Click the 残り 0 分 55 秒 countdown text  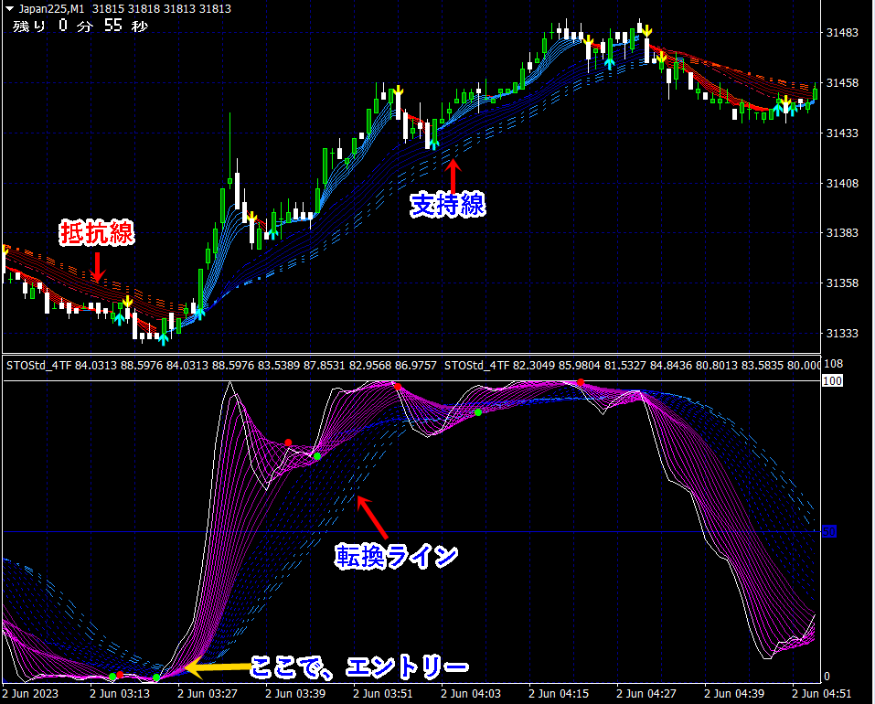(79, 26)
